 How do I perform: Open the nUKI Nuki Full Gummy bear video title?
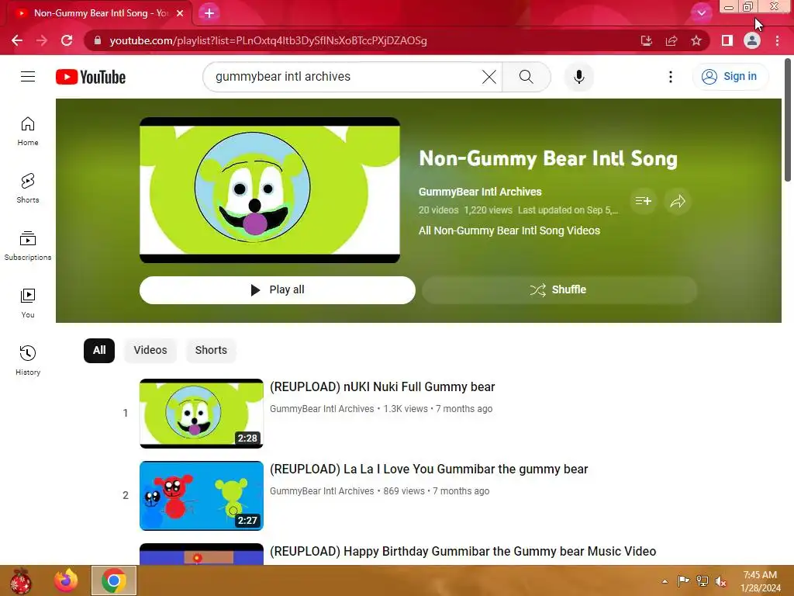coord(382,386)
